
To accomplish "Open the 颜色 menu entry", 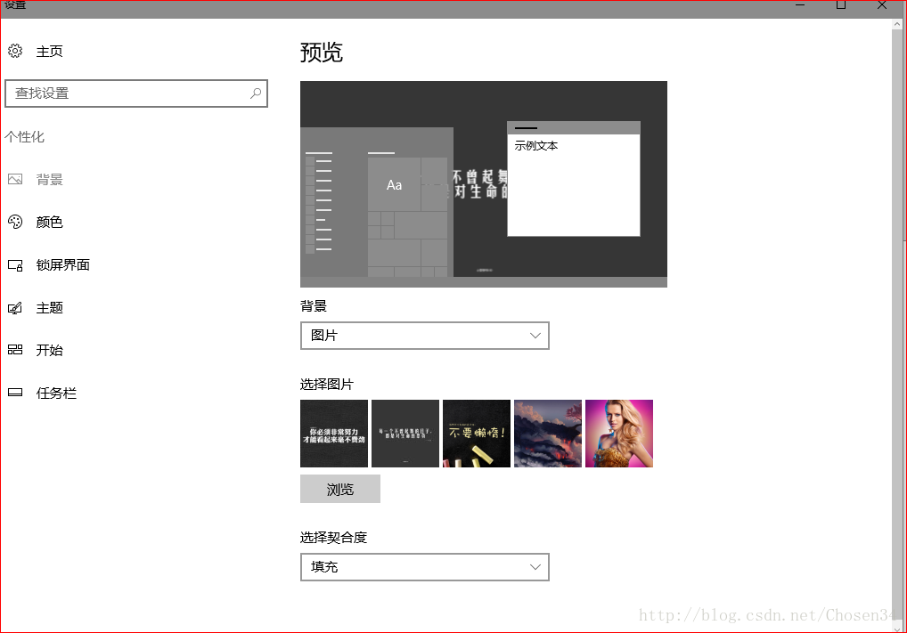I will click(x=50, y=222).
